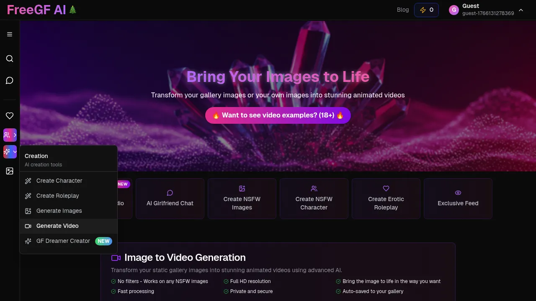Click the lightning bolt credits indicator
The height and width of the screenshot is (301, 536).
(426, 10)
